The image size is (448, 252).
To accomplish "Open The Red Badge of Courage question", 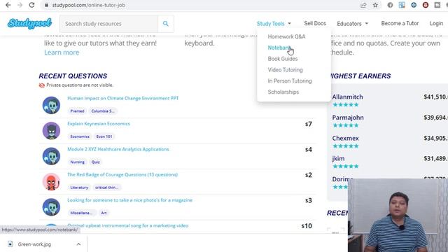I will [x=122, y=174].
